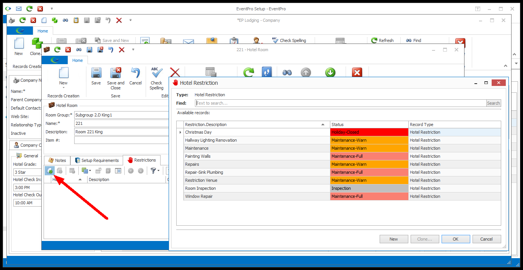Click the New document icon in Hotel Room ribbon

point(63,73)
